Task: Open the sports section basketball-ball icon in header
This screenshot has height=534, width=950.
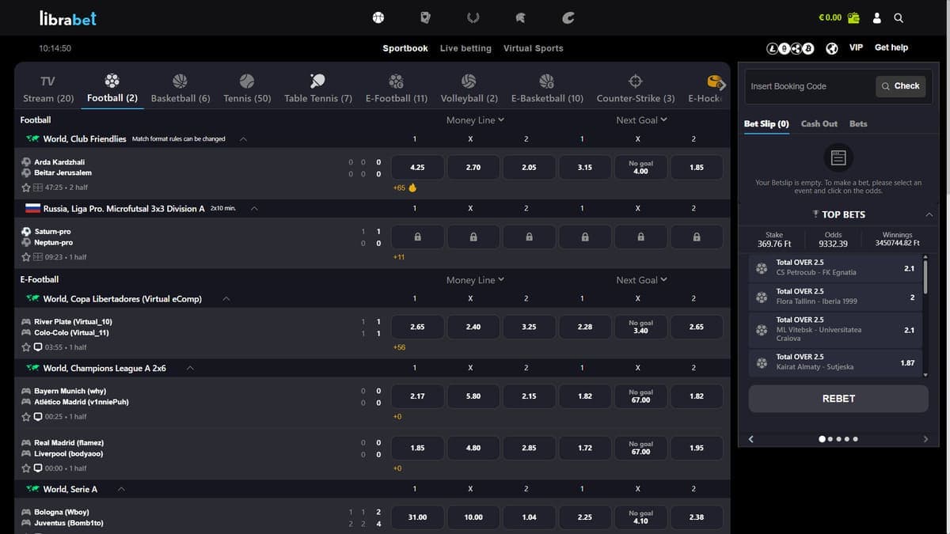Action: click(x=378, y=17)
